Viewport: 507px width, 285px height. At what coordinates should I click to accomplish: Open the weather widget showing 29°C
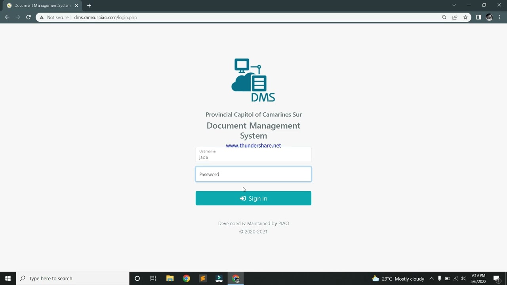coord(398,279)
